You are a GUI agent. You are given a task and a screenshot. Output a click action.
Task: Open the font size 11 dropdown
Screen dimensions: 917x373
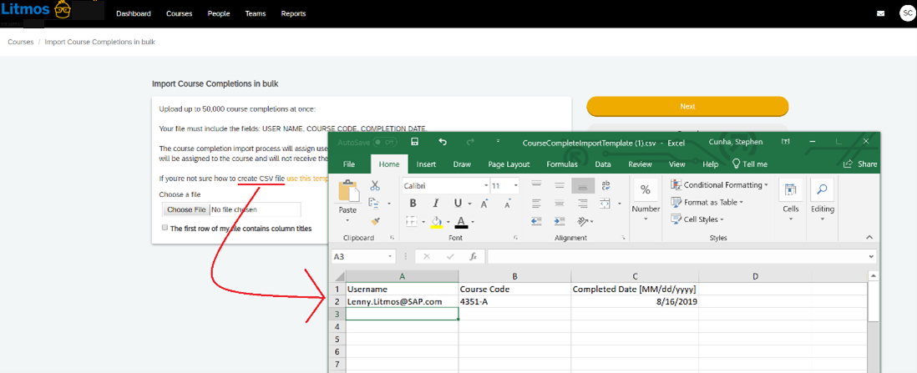click(515, 186)
